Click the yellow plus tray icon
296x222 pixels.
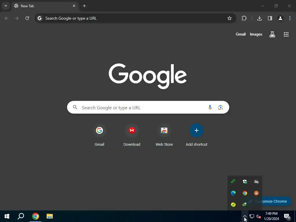point(233,205)
